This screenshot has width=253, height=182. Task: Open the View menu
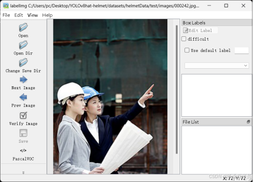pyautogui.click(x=33, y=15)
